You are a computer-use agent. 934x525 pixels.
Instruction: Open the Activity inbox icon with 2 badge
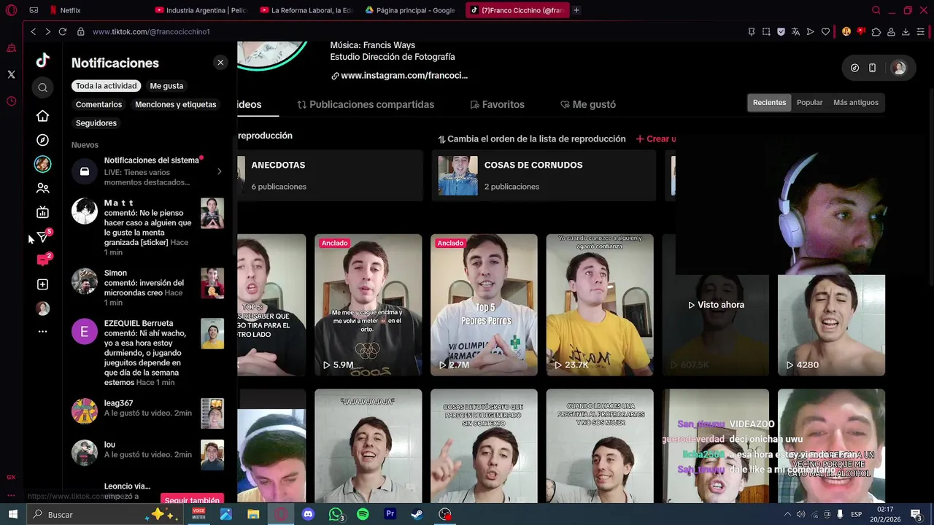[43, 260]
